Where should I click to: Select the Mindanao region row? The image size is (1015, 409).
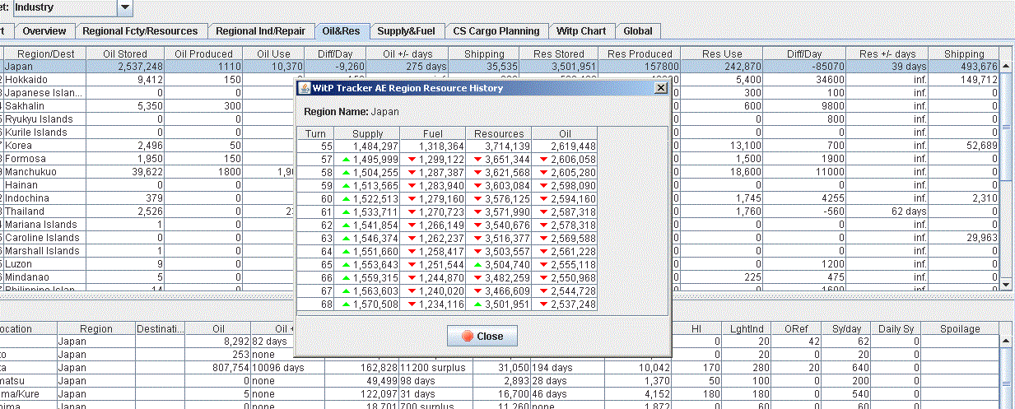(501, 277)
